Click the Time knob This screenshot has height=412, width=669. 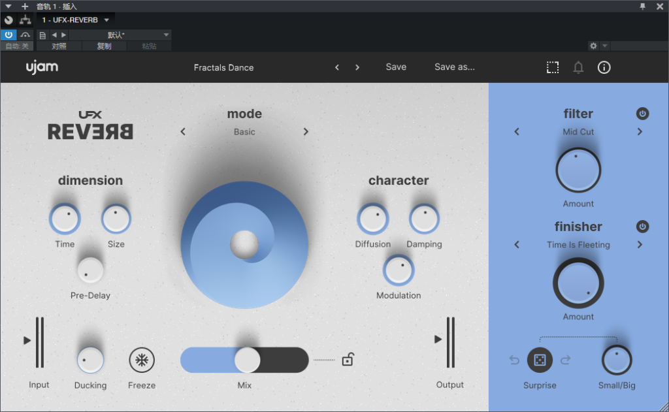click(65, 219)
